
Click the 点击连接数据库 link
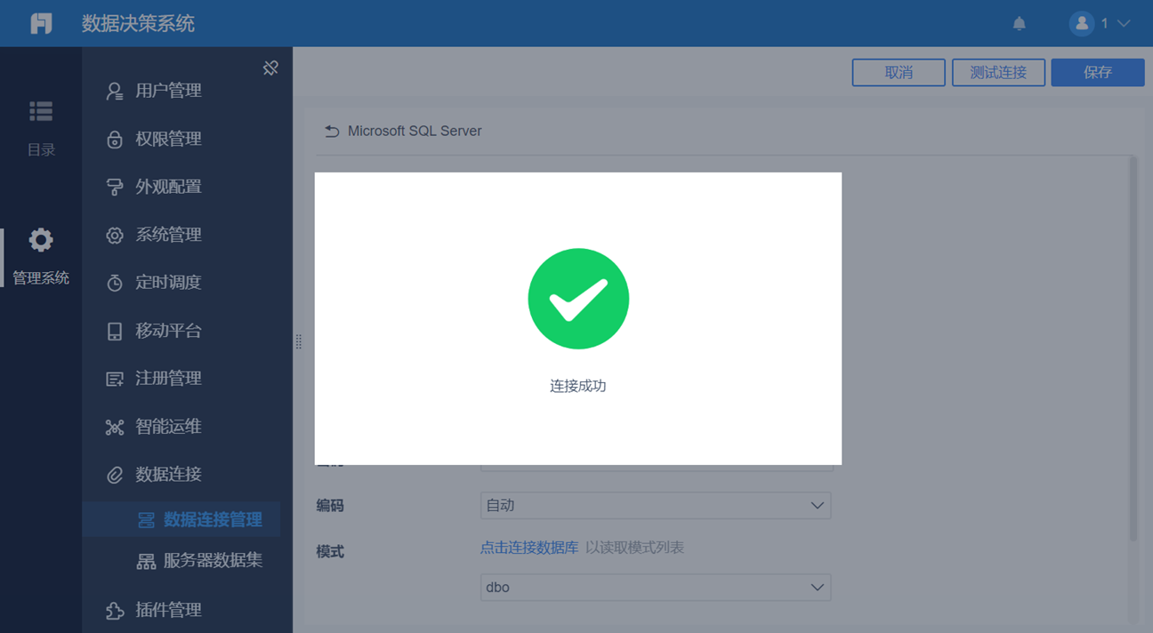pyautogui.click(x=529, y=548)
